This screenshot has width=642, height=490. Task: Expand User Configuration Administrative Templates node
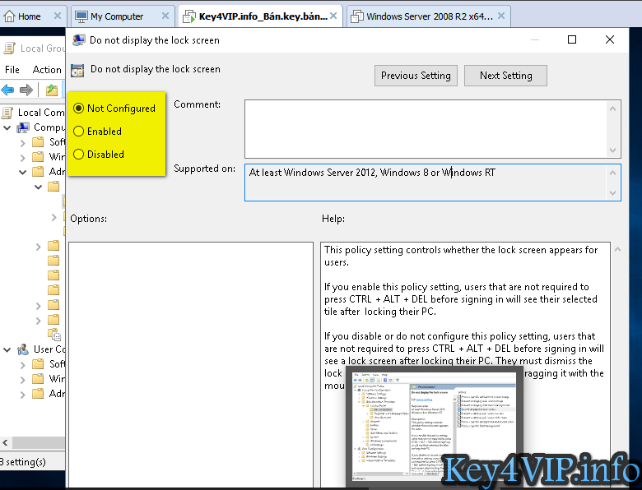point(22,395)
